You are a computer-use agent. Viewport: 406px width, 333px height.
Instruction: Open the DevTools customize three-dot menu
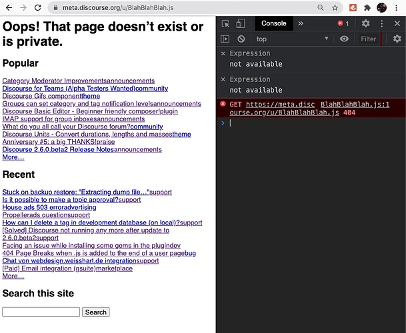tap(381, 23)
